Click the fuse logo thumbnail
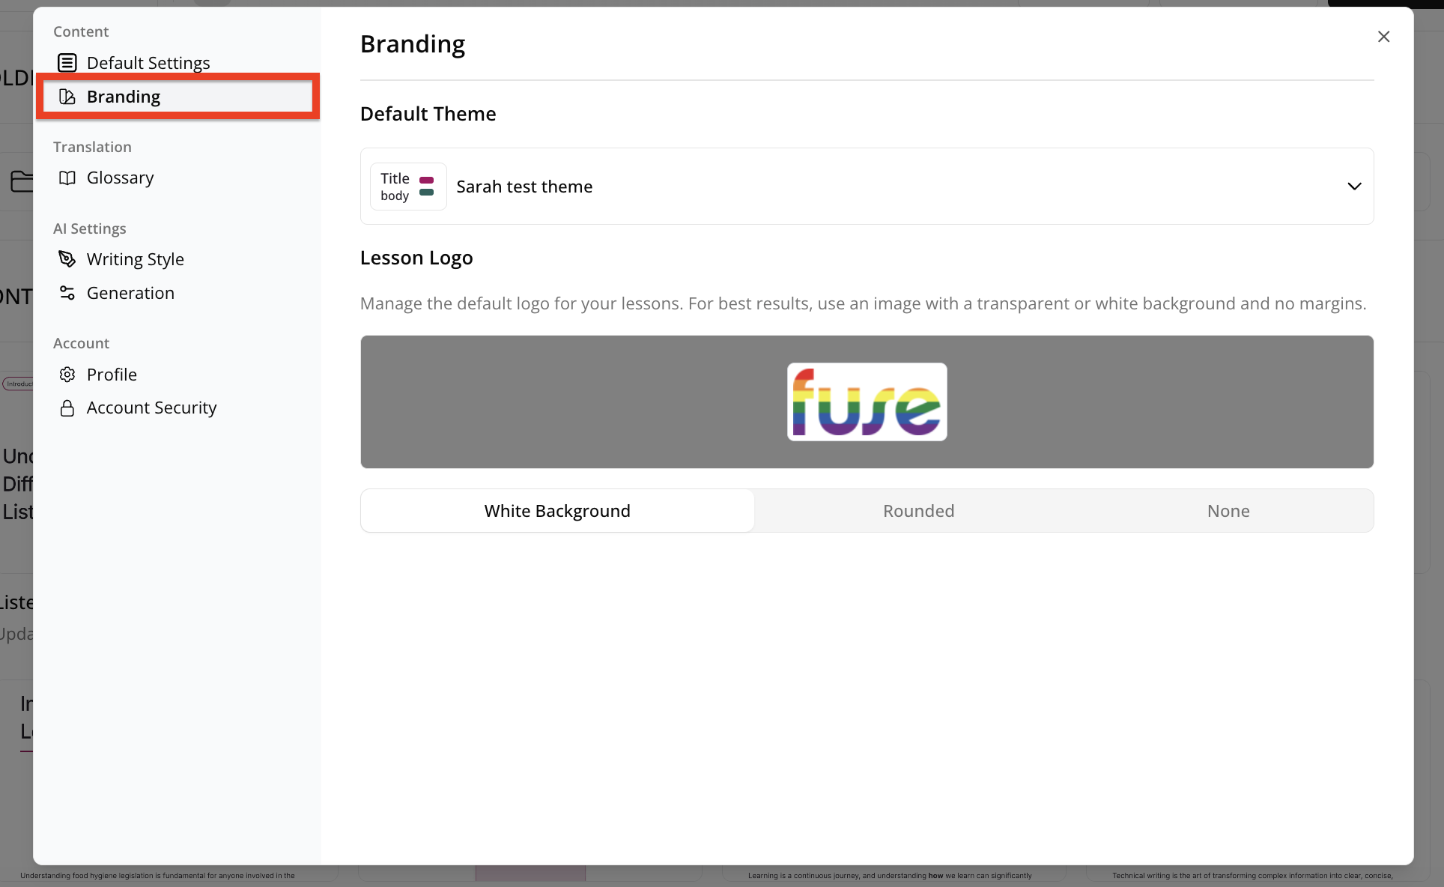This screenshot has width=1444, height=887. tap(866, 402)
